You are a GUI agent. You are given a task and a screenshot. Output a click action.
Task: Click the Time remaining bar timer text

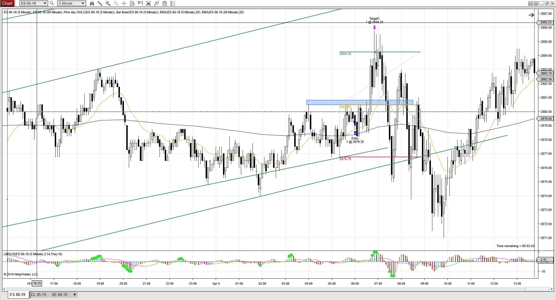pyautogui.click(x=515, y=246)
